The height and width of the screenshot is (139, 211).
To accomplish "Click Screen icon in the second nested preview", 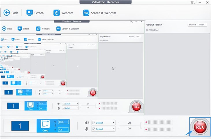I will coord(13,39).
